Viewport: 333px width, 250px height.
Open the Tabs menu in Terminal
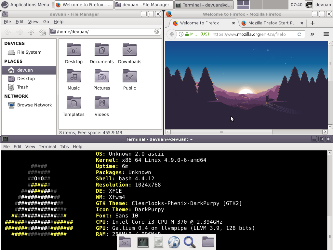[64, 146]
